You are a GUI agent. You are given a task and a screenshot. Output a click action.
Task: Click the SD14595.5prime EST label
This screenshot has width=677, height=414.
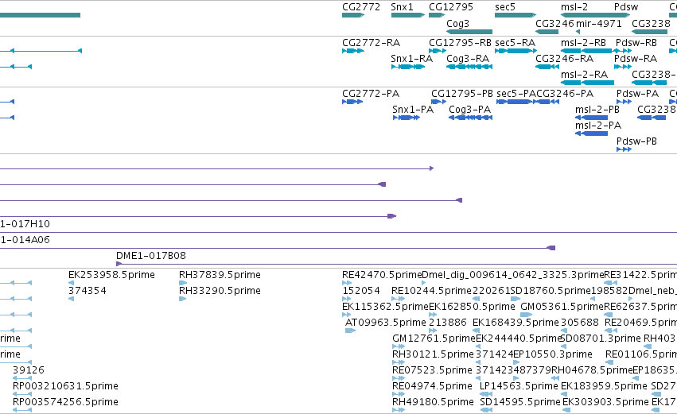(x=520, y=402)
